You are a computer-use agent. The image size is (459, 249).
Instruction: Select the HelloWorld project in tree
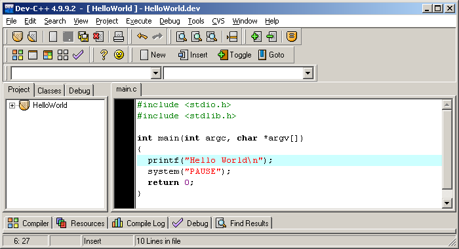(x=50, y=105)
